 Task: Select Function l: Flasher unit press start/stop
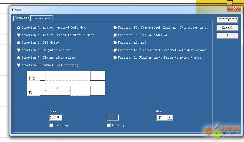point(115,57)
